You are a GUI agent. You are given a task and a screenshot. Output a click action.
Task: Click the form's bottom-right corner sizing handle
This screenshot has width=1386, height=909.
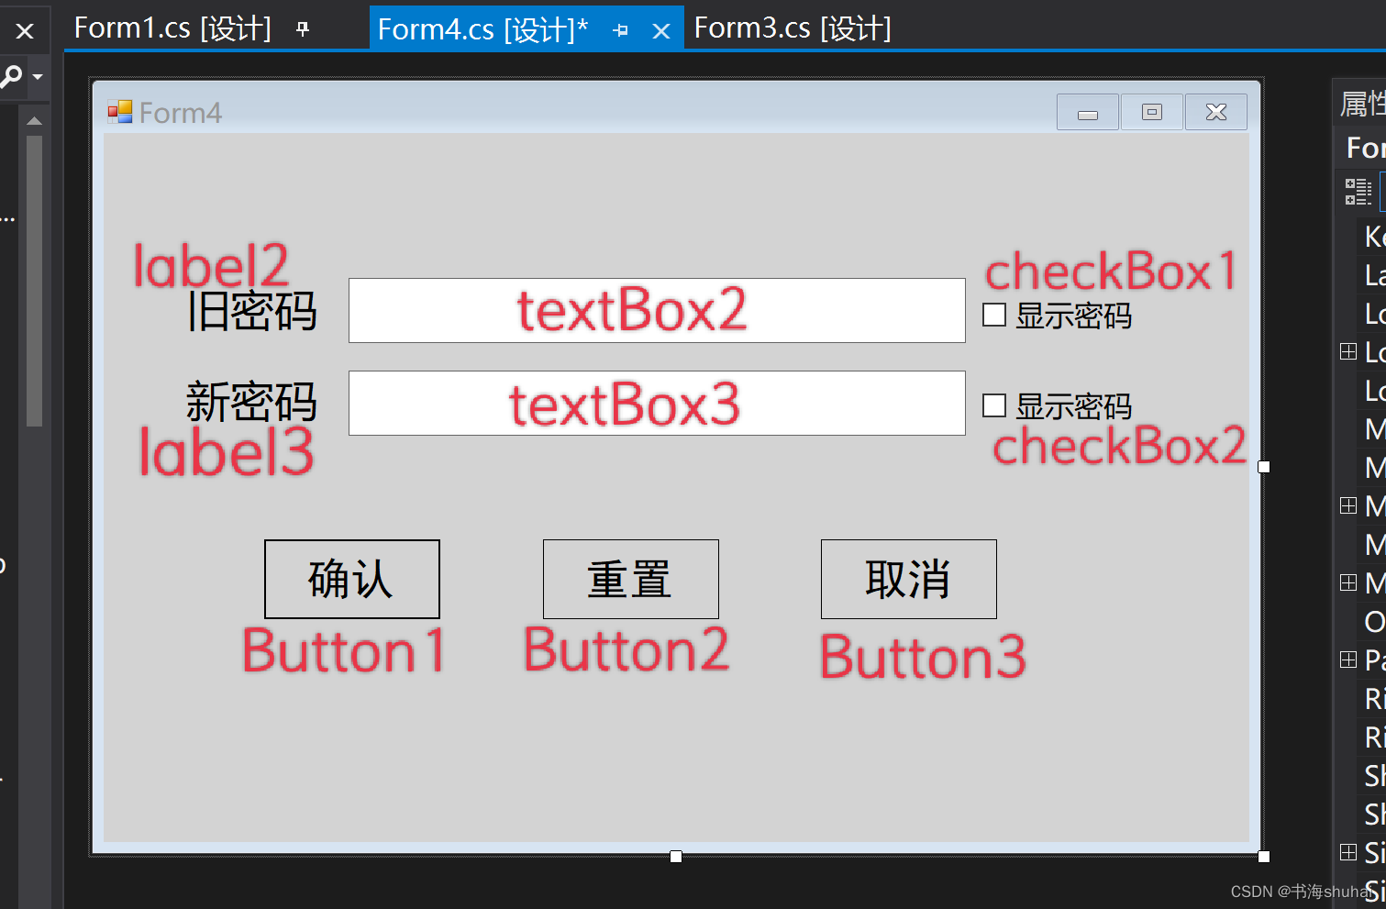[x=1263, y=857]
